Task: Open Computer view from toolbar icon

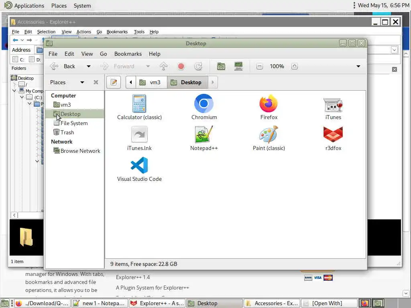Action: coord(238,66)
